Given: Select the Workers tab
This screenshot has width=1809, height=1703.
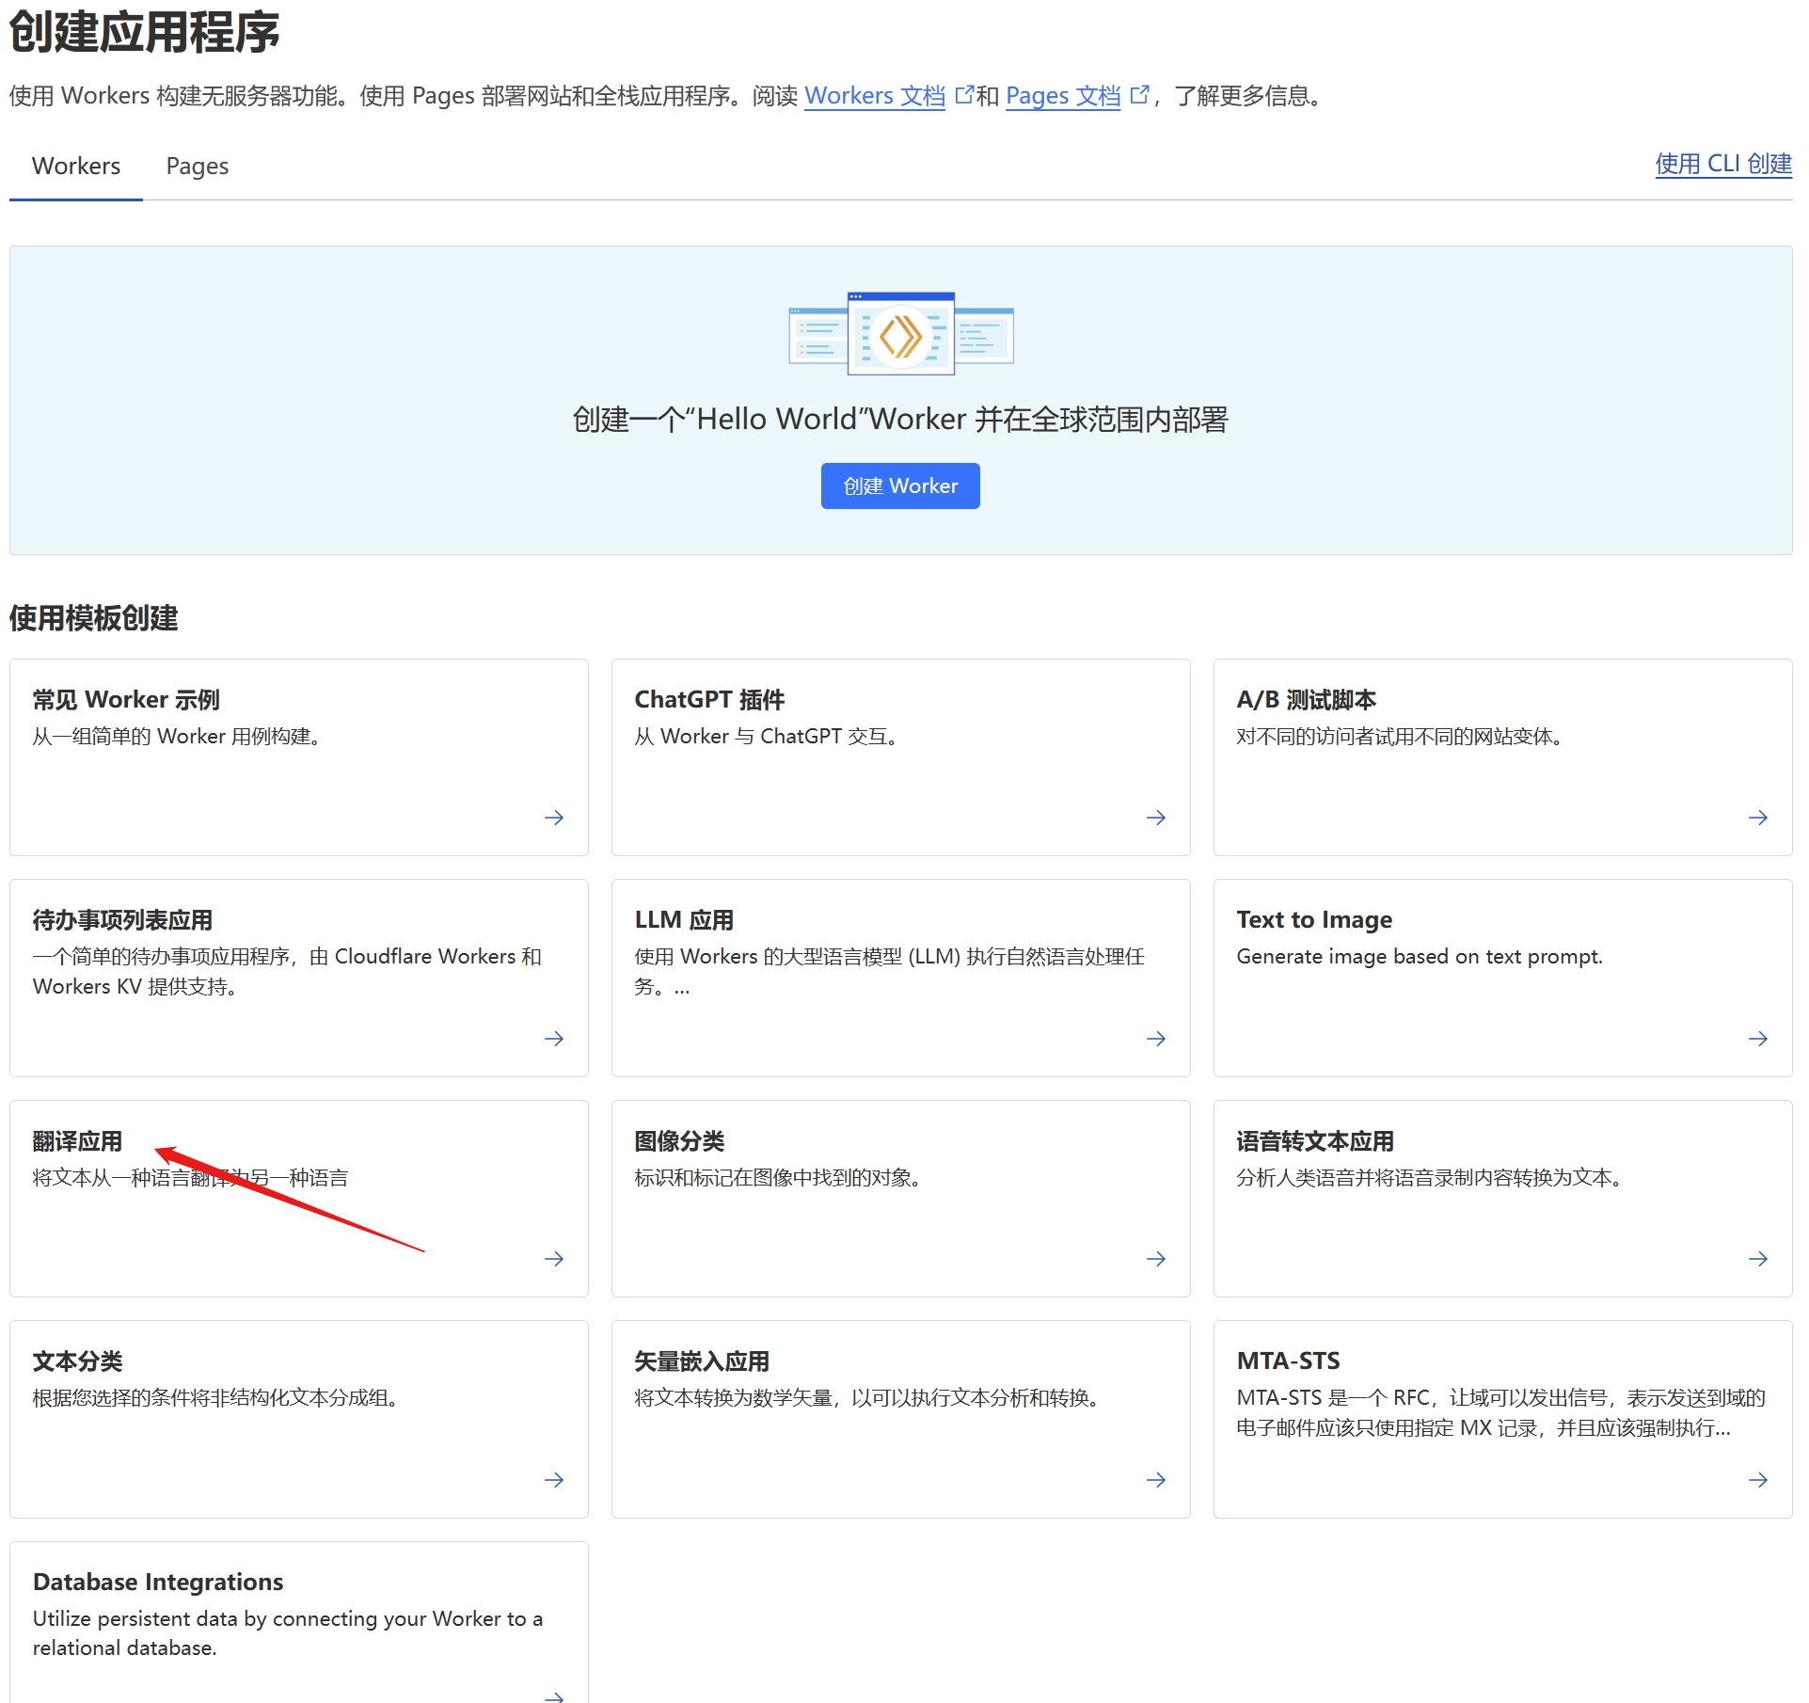Looking at the screenshot, I should 76,167.
